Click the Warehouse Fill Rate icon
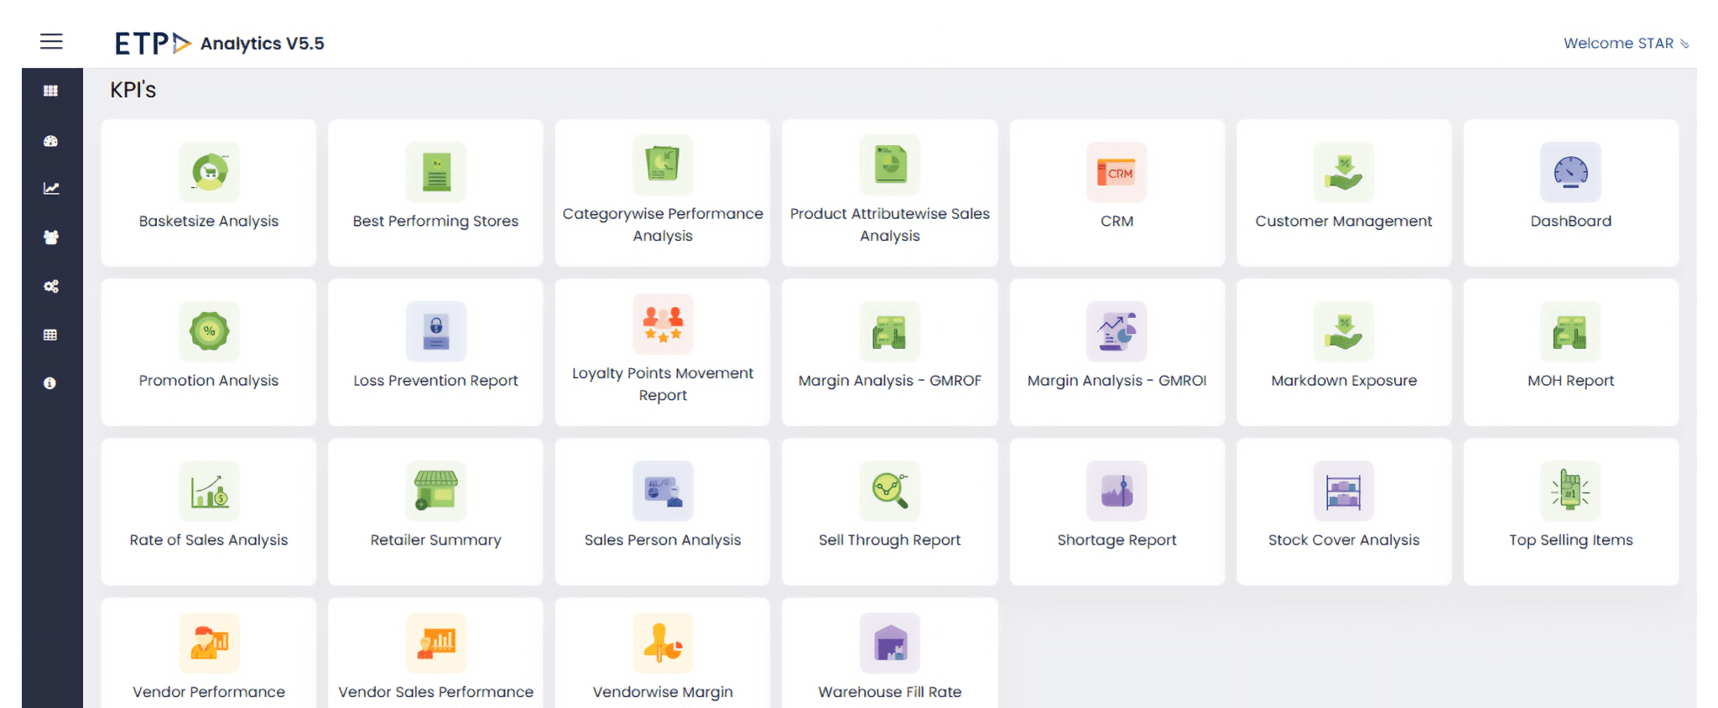The width and height of the screenshot is (1718, 708). coord(889,643)
